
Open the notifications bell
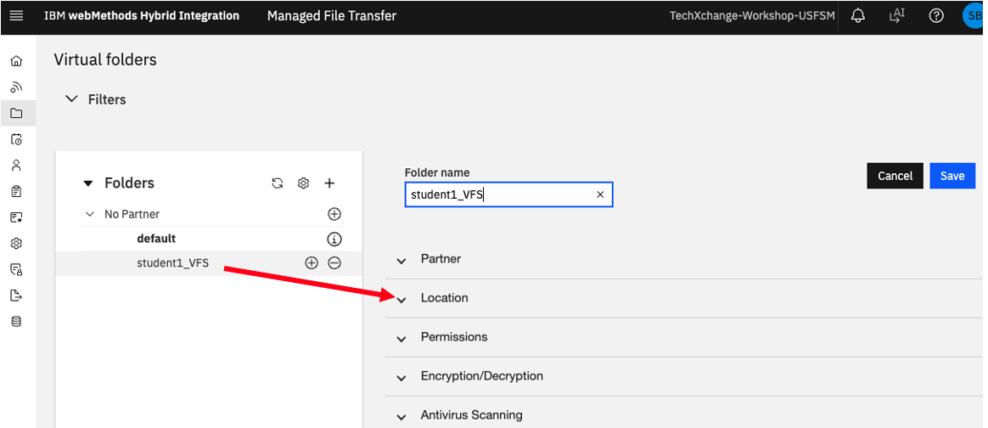click(x=857, y=16)
